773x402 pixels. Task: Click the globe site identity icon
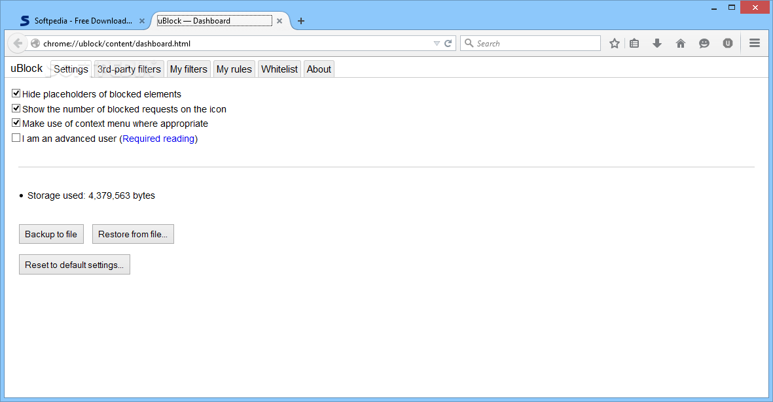point(35,43)
